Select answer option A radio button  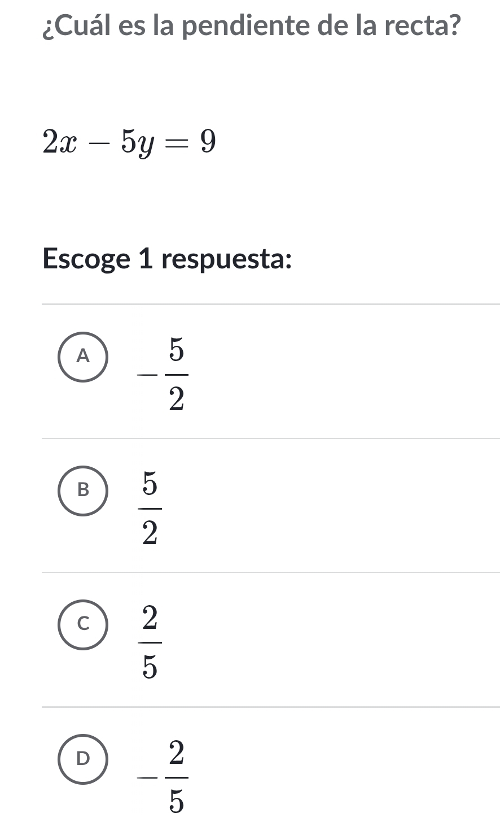(x=83, y=357)
